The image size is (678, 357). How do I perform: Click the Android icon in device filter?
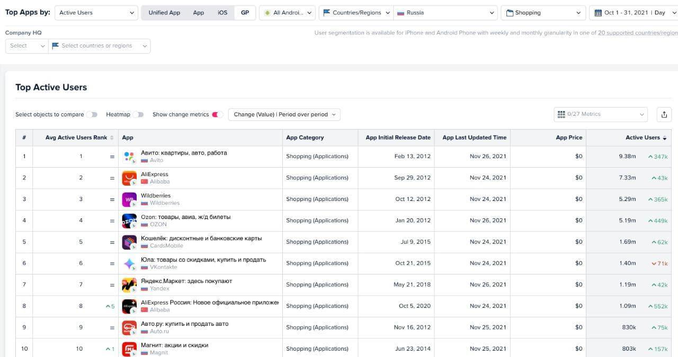point(267,13)
